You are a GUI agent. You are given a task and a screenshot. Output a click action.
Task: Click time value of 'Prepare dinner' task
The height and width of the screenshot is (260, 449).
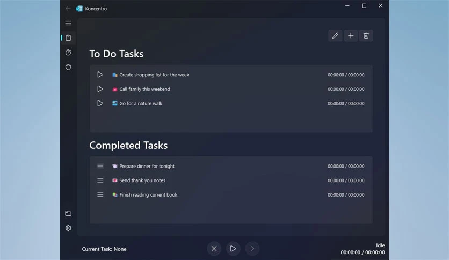(x=346, y=166)
